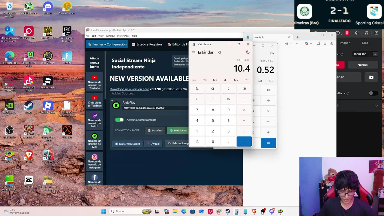The image size is (384, 216).
Task: Add source ID de video de YouTube
Action: click(94, 101)
